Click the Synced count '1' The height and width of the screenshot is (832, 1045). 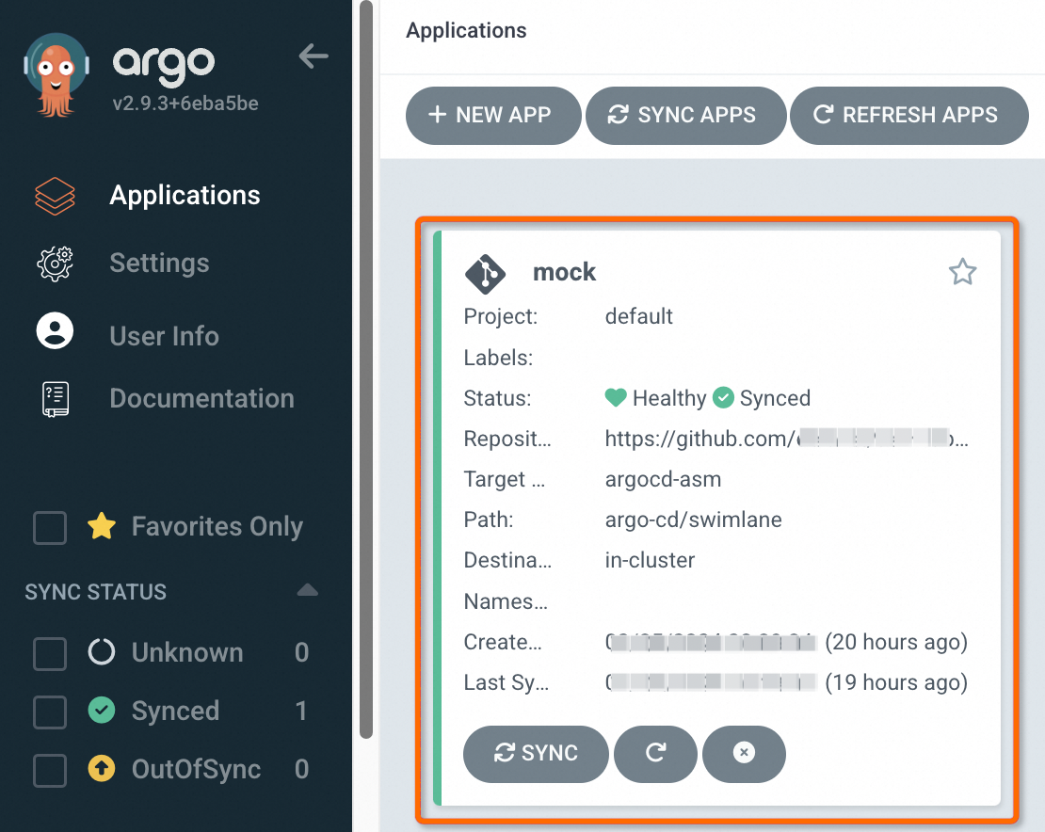click(301, 711)
